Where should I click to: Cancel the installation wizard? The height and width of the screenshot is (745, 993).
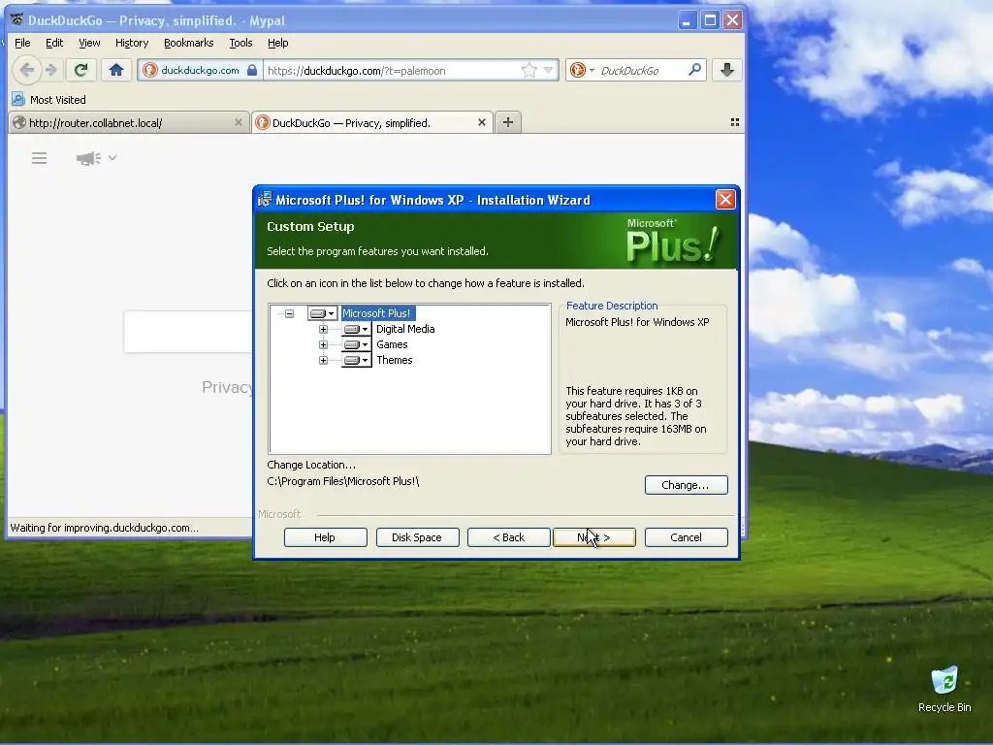point(686,537)
